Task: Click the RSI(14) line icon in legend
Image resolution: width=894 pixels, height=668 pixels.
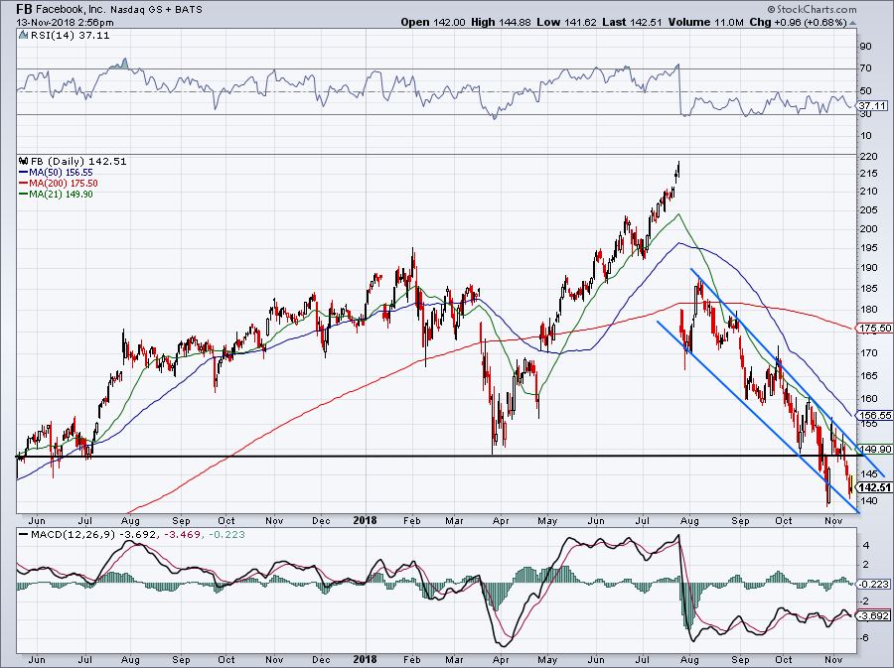Action: pos(23,36)
